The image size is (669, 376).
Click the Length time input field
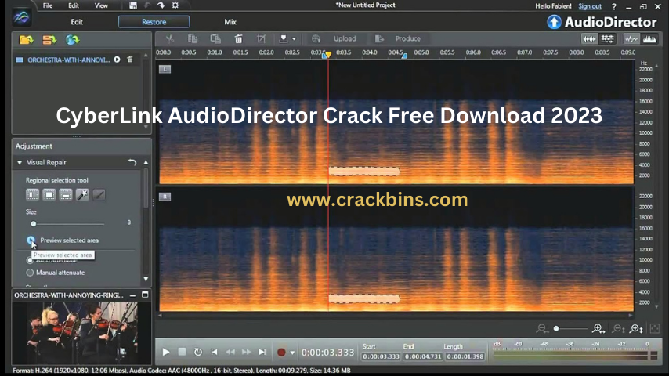click(x=465, y=356)
